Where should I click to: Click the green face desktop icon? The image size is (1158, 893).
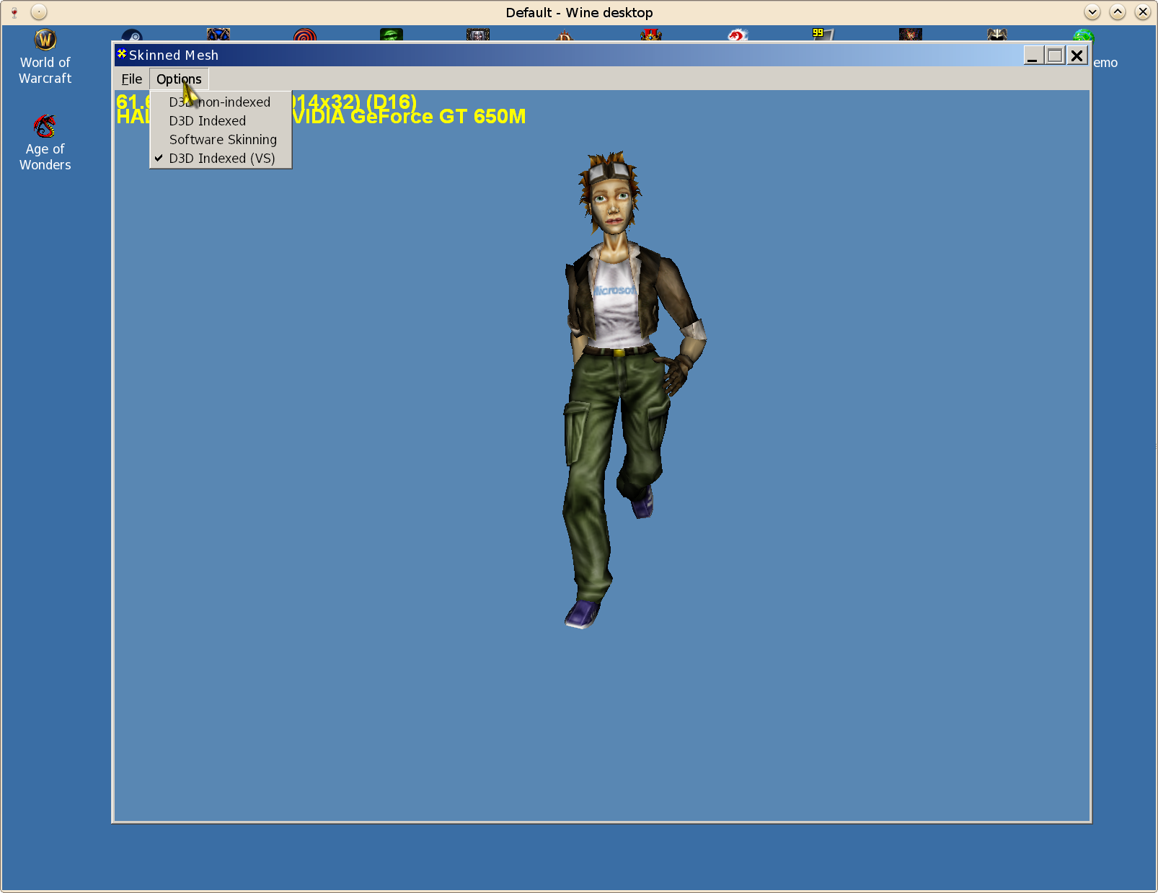(392, 35)
